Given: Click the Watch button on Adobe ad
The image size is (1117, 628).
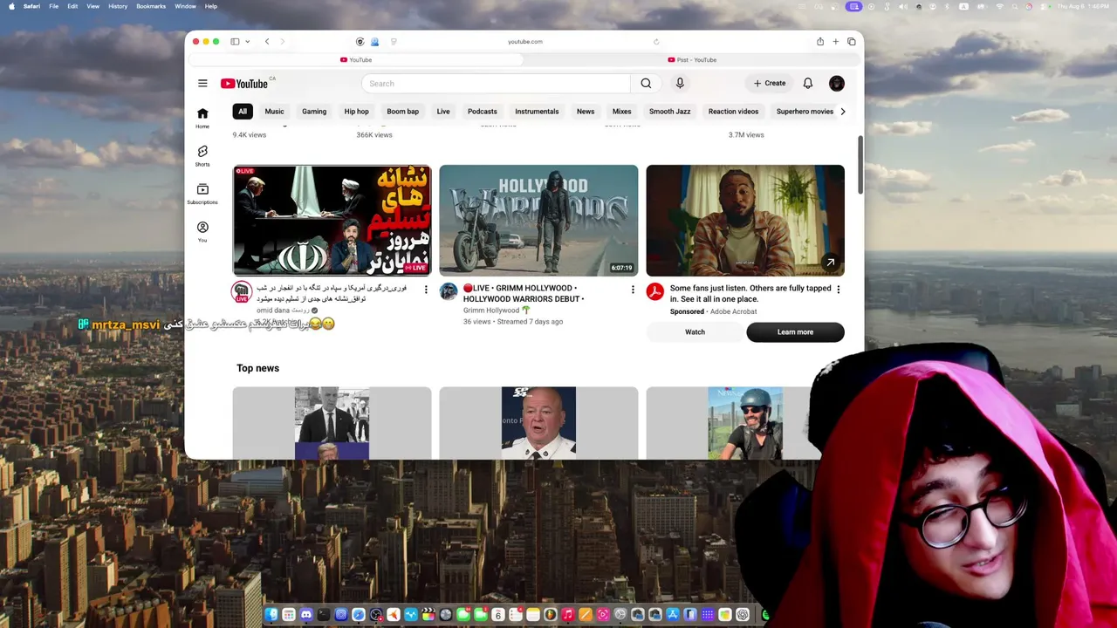Looking at the screenshot, I should coord(695,332).
